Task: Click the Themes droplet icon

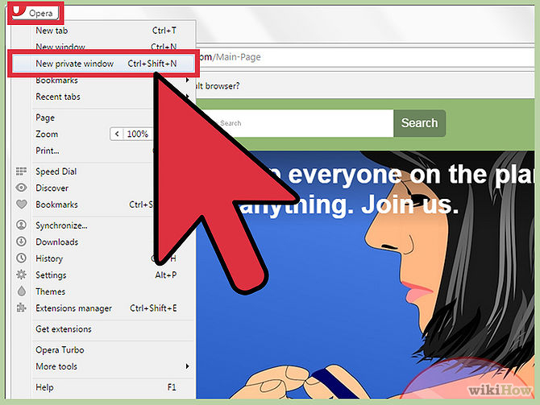Action: coord(21,291)
